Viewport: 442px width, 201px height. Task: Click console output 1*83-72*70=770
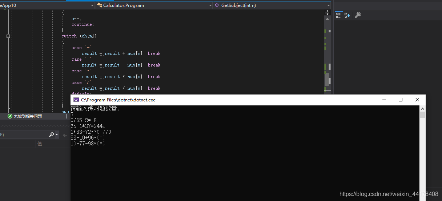91,132
